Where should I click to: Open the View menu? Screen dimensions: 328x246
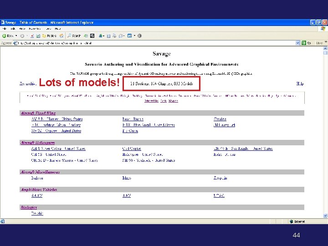22,29
